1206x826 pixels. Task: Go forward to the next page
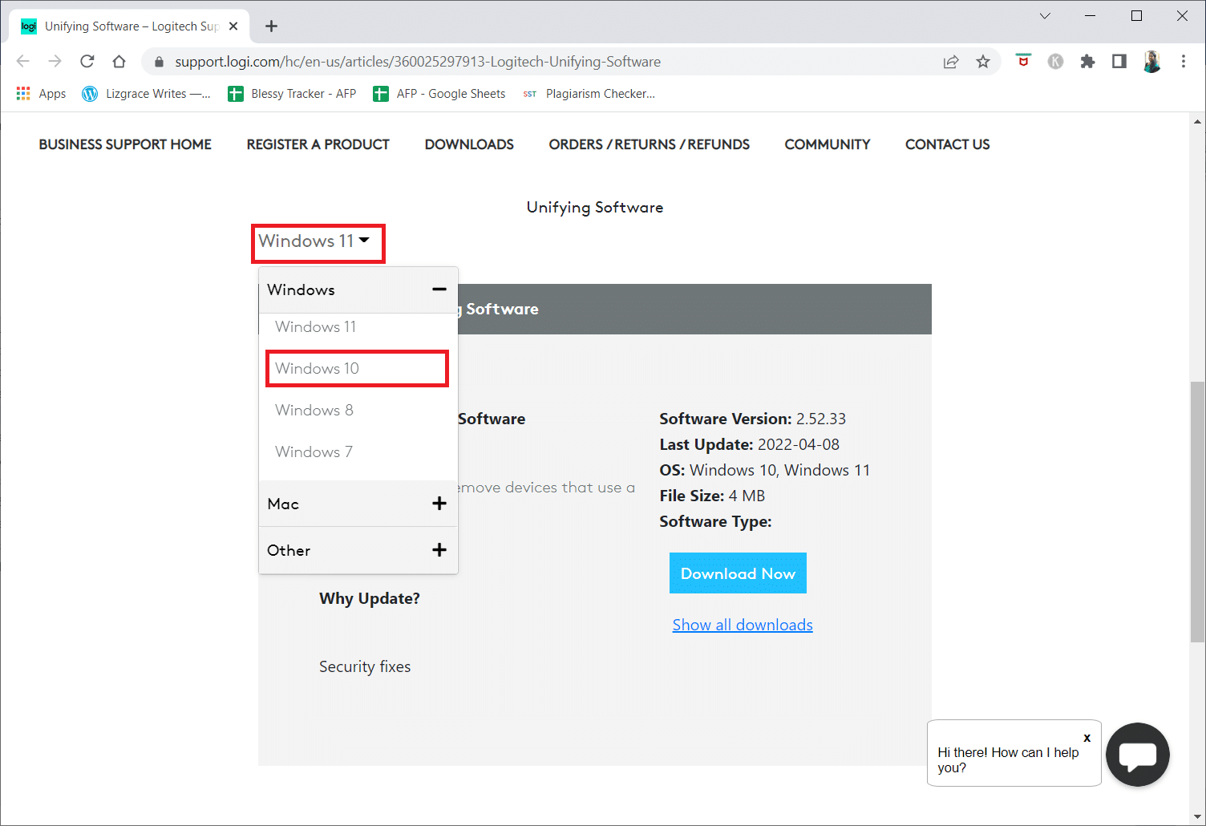(55, 62)
